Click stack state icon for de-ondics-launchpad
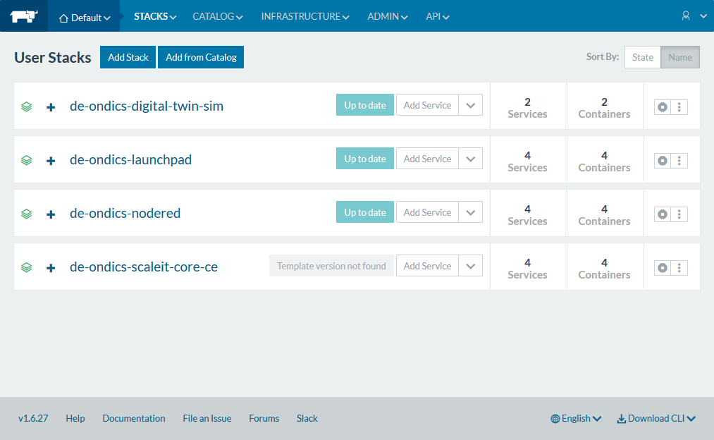 click(x=26, y=160)
